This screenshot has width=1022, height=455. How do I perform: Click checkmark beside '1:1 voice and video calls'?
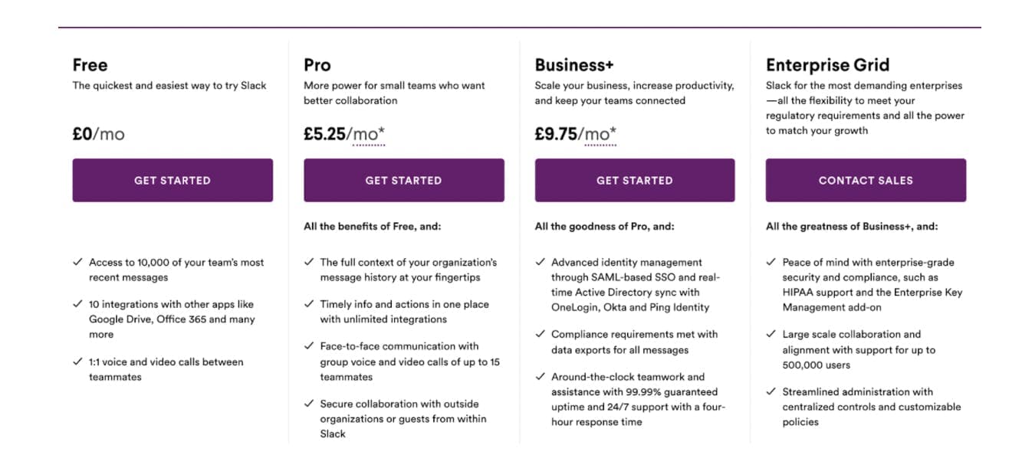click(78, 362)
